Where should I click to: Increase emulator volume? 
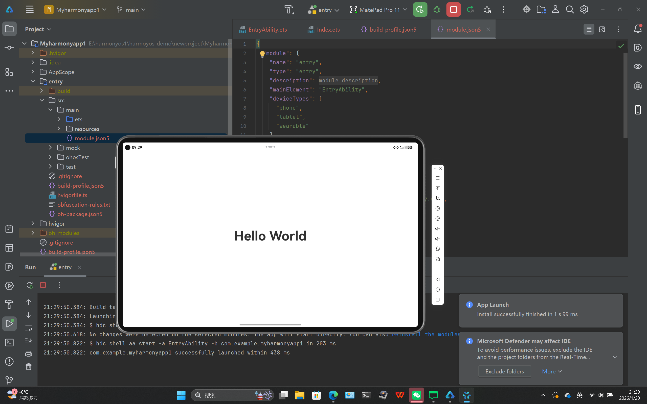coord(438,229)
